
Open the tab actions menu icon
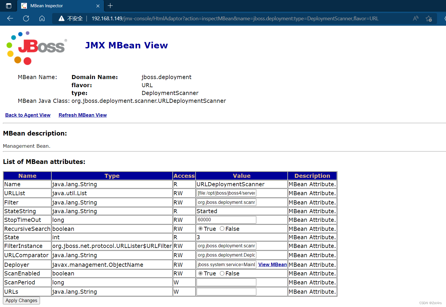tap(9, 6)
